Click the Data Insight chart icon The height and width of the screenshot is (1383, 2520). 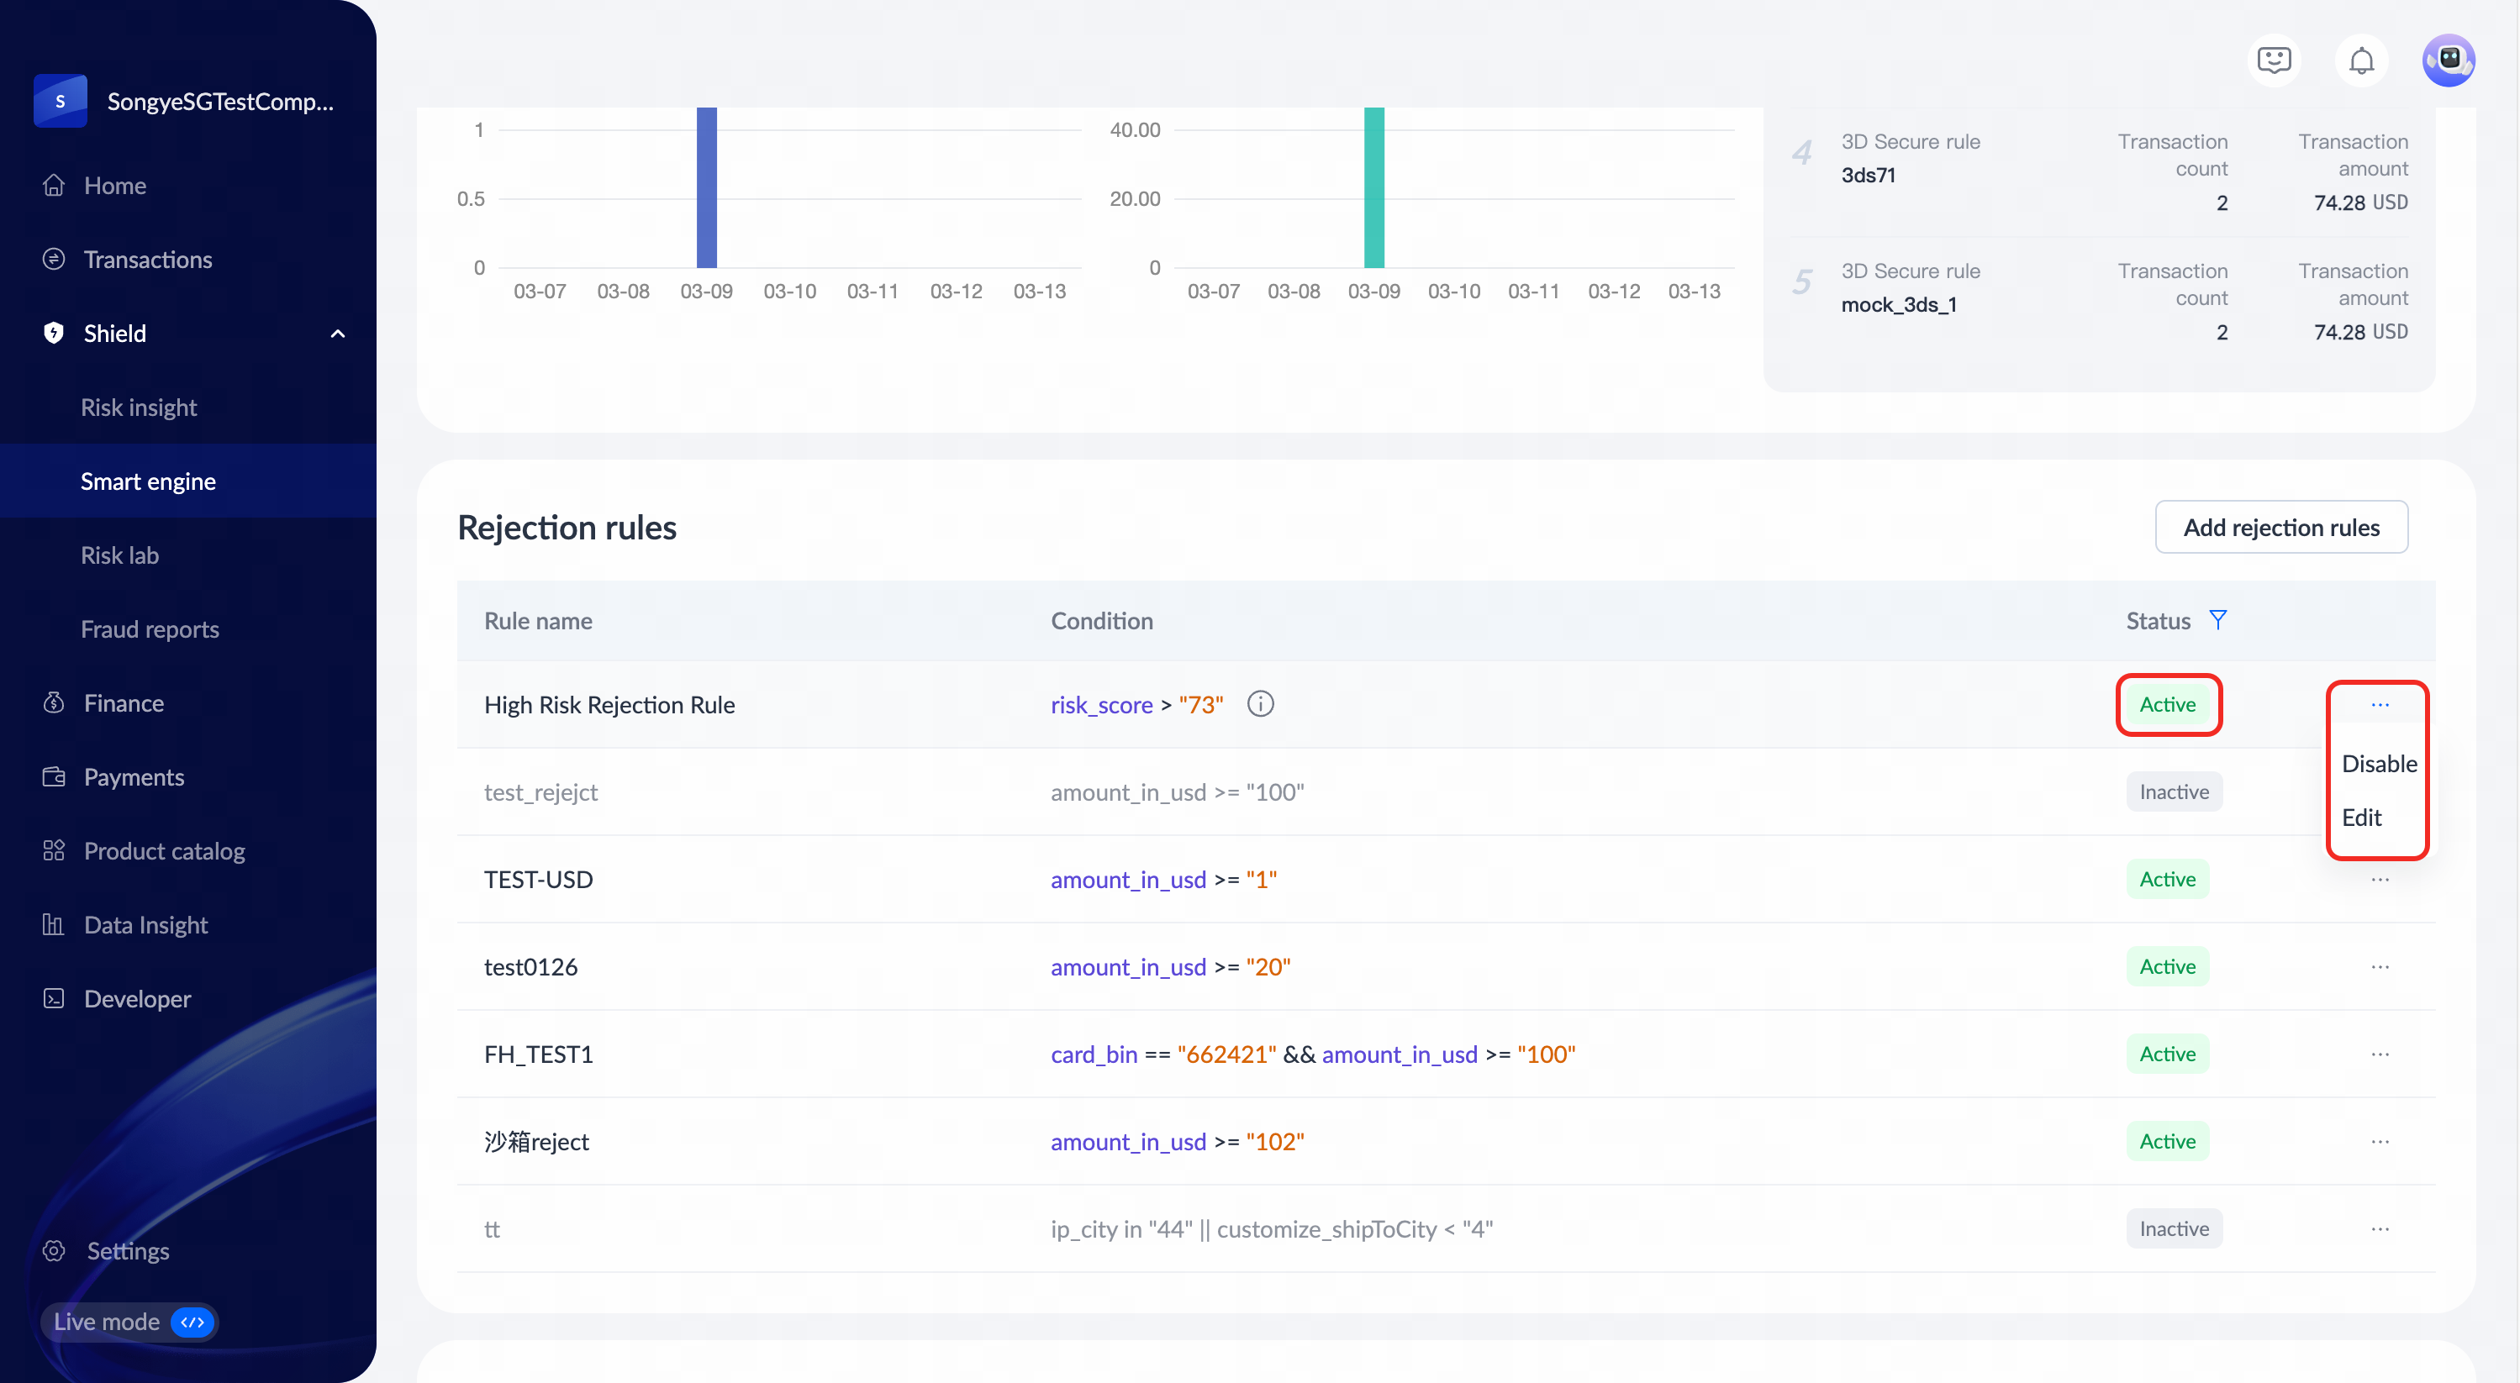pyautogui.click(x=54, y=924)
